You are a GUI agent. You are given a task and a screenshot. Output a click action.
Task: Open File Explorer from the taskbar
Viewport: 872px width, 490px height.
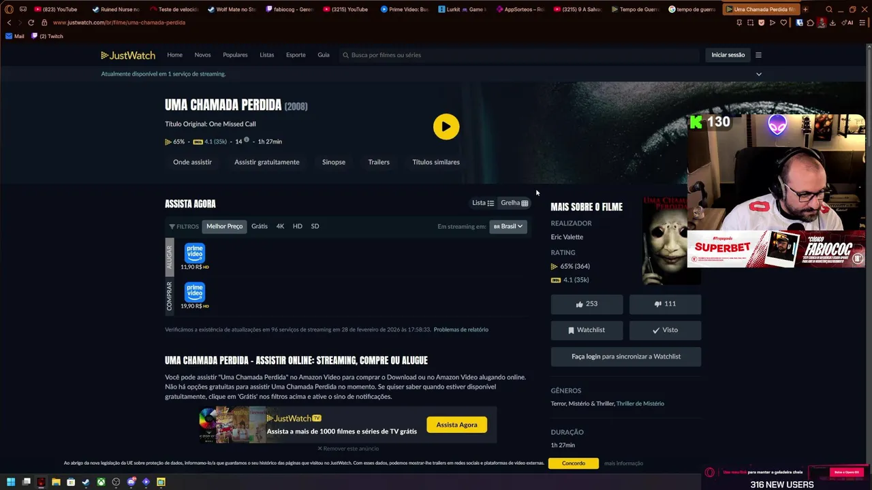56,482
